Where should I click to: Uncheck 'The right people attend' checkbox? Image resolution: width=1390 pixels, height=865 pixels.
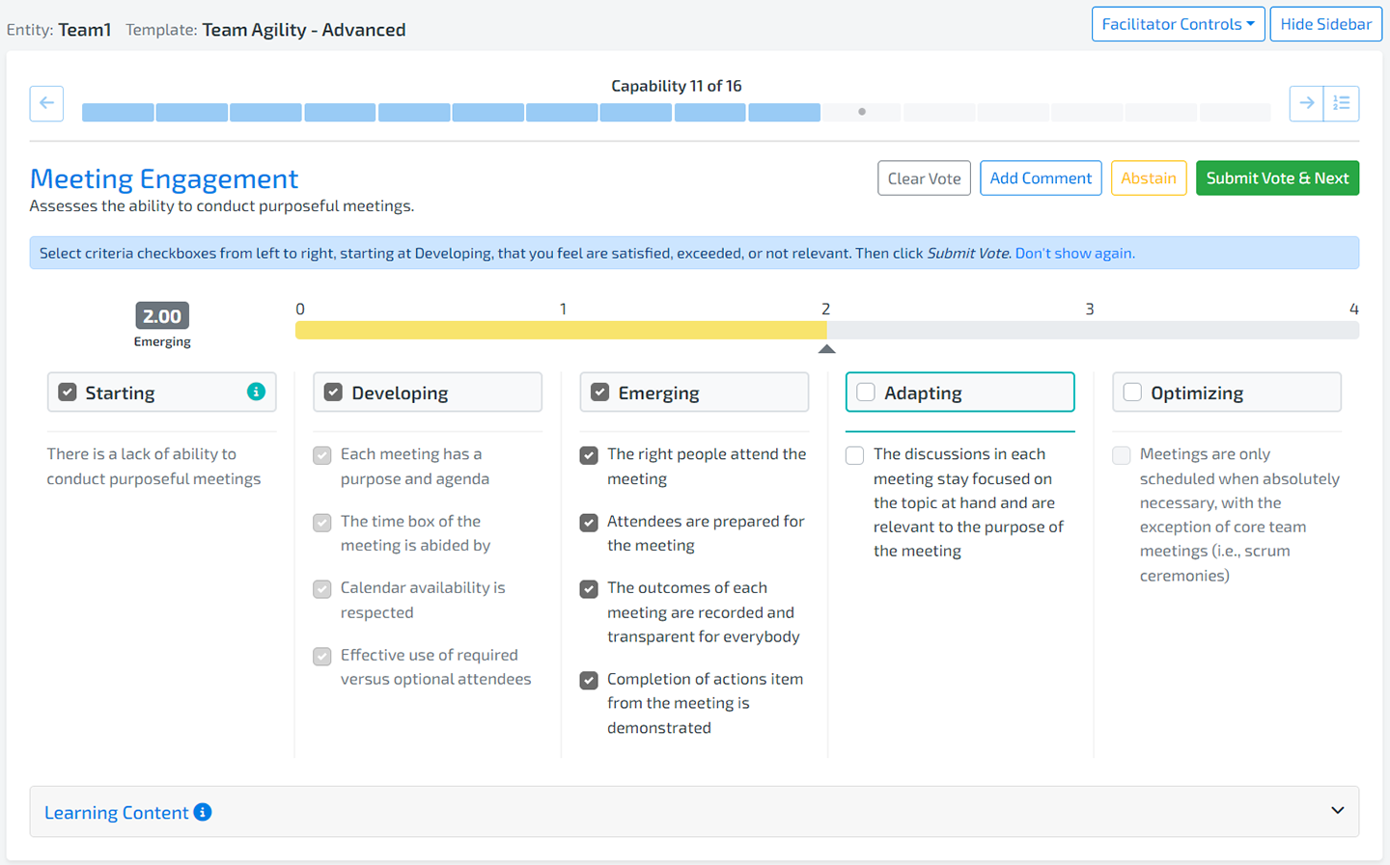589,455
